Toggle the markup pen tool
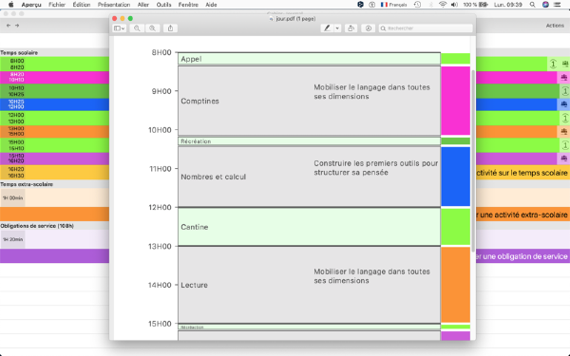 pyautogui.click(x=327, y=28)
